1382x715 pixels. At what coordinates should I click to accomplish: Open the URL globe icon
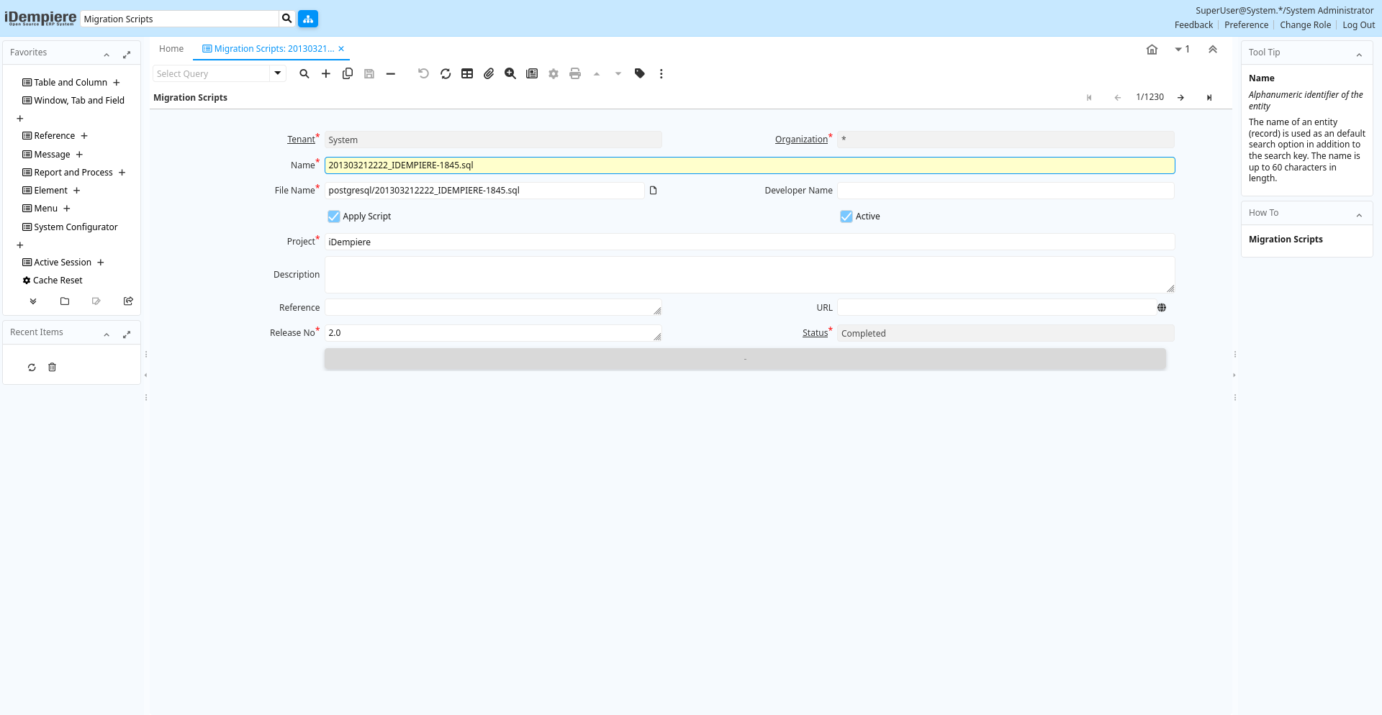[1162, 308]
